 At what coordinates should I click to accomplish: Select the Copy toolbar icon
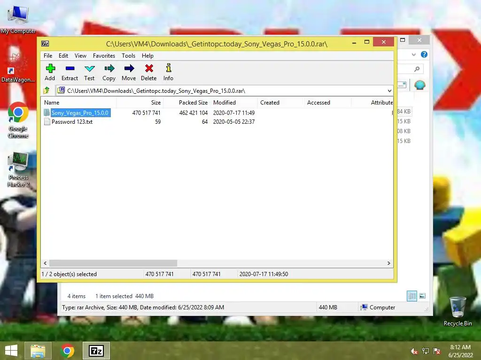tap(109, 68)
